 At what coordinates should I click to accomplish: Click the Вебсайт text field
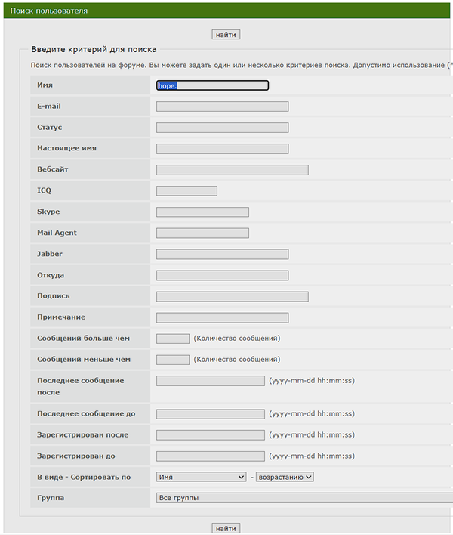[x=232, y=170]
